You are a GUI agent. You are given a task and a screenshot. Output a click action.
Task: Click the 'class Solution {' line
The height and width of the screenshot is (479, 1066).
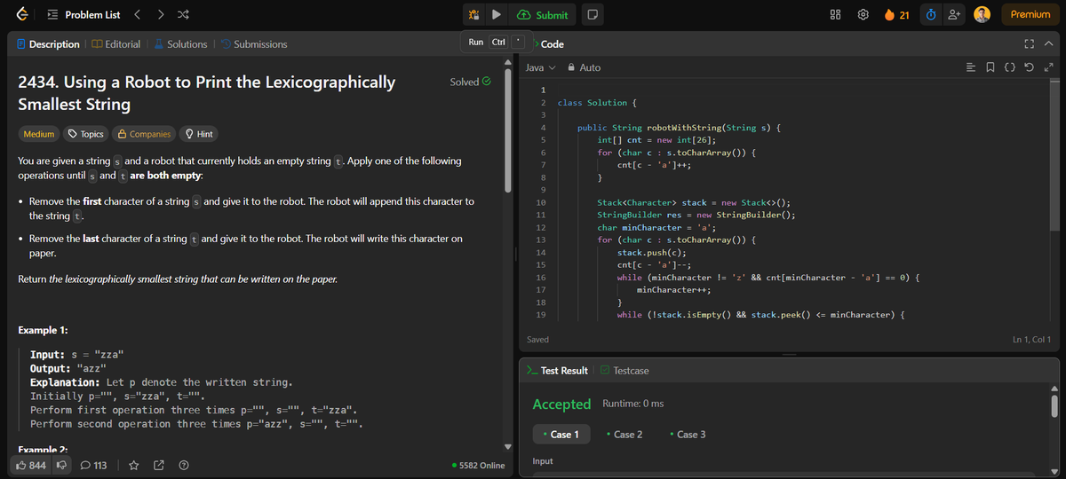(x=598, y=103)
